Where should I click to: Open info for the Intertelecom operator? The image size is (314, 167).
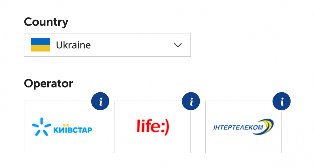pos(282,101)
